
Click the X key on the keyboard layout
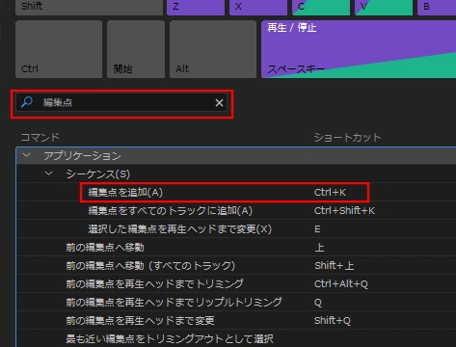click(258, 7)
